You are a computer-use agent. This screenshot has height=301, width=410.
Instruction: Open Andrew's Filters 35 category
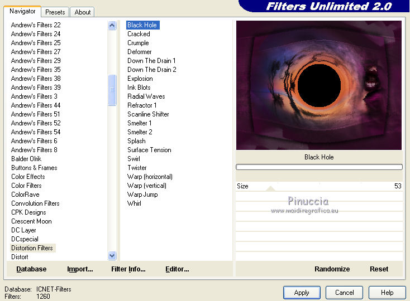[x=36, y=69]
